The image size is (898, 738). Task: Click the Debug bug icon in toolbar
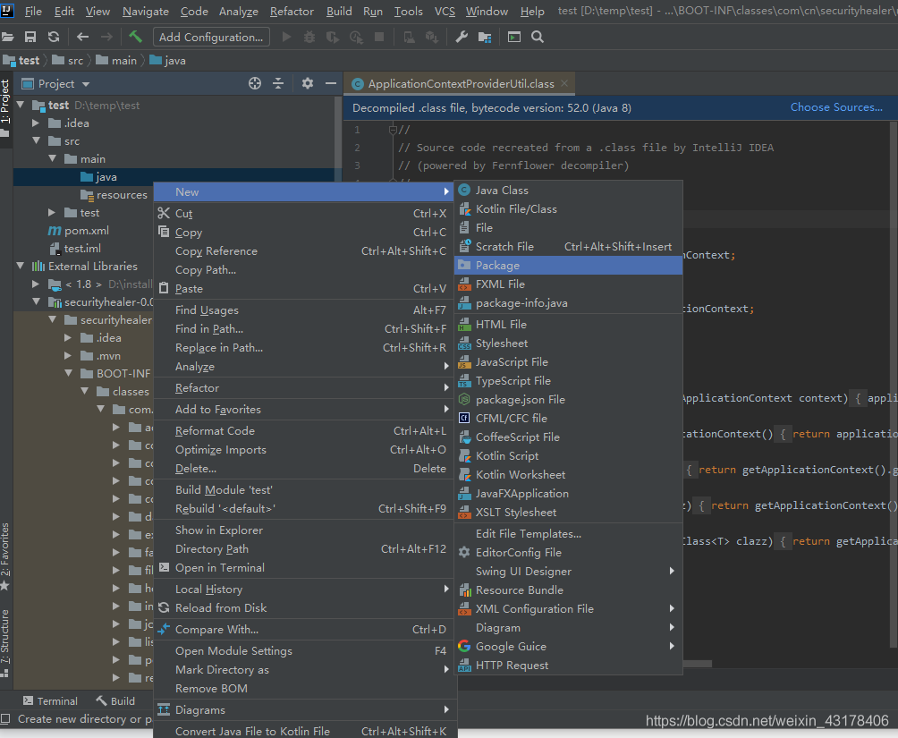(x=309, y=38)
